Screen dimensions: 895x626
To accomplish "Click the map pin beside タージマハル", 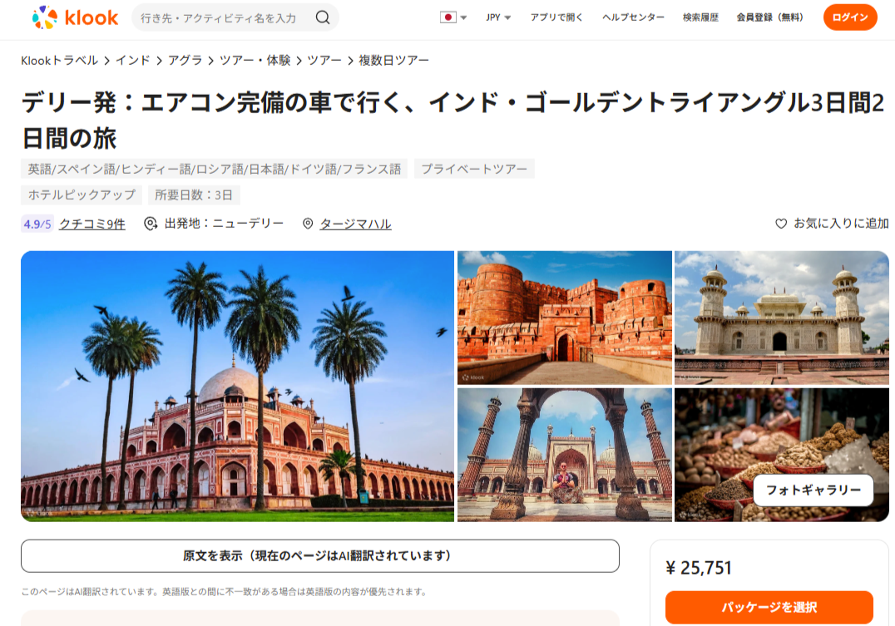I will 308,224.
